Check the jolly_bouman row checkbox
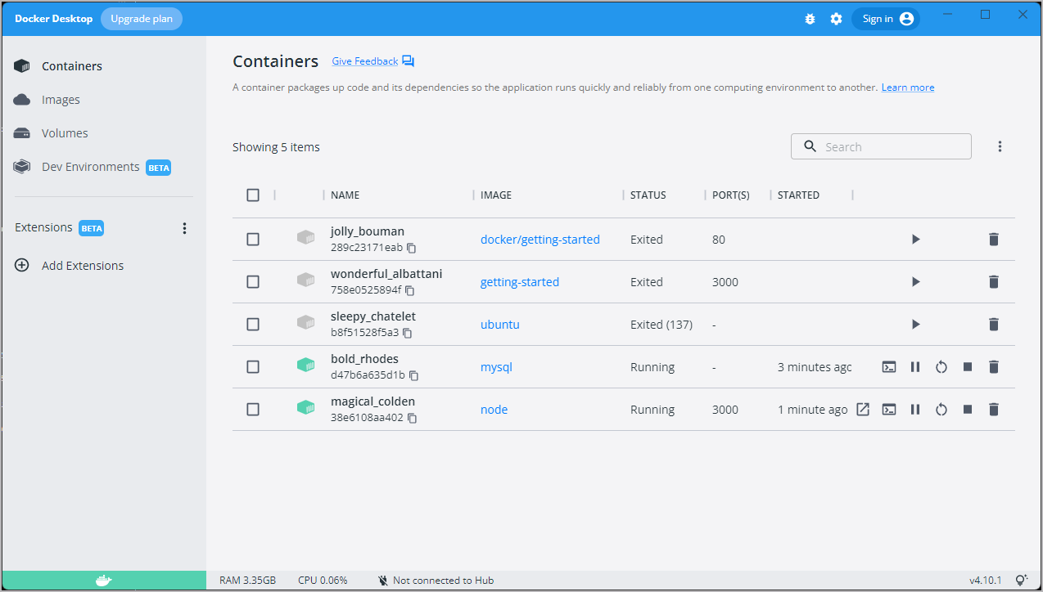The width and height of the screenshot is (1043, 592). click(253, 240)
